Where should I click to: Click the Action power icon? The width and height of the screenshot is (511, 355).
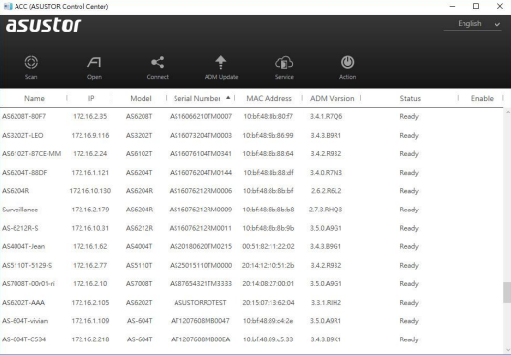point(348,62)
